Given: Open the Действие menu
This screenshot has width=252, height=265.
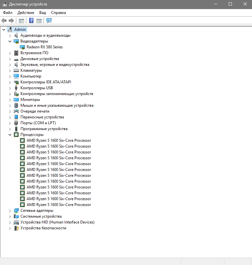Looking at the screenshot, I should [26, 13].
